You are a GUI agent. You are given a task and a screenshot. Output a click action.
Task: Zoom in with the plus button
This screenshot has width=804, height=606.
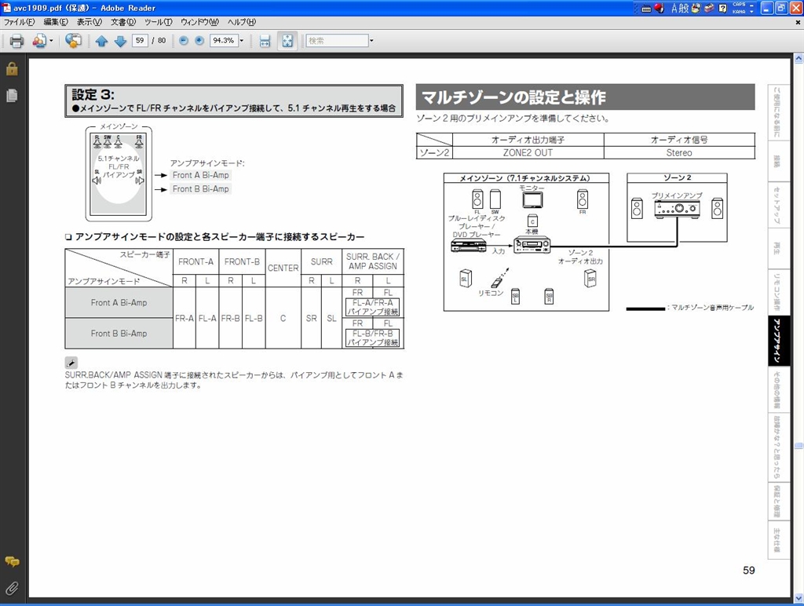(199, 41)
